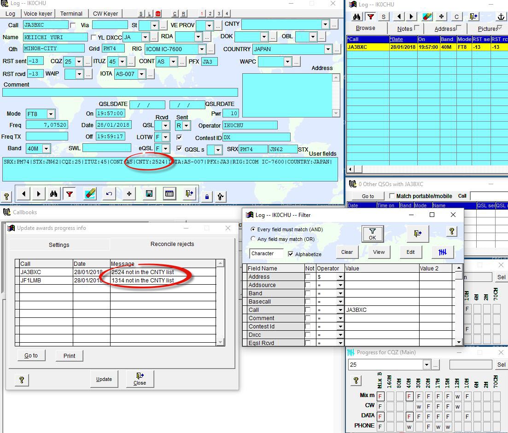Save the QSO with the floppy disk icon
Viewport: 508px width, 433px height.
click(149, 194)
